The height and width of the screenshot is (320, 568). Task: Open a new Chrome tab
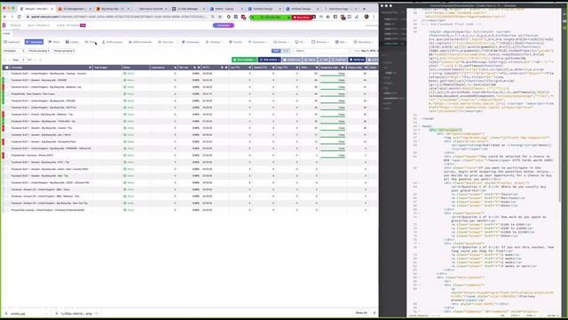(364, 9)
